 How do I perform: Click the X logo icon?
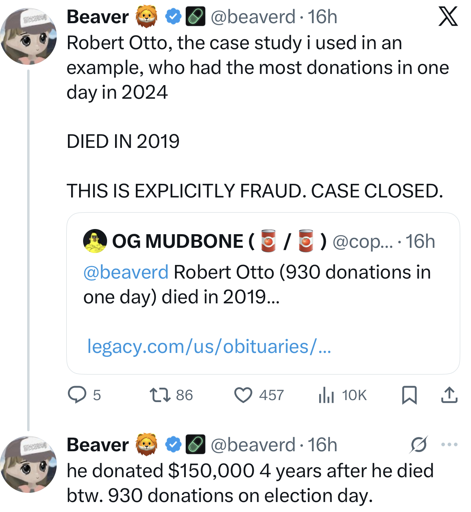click(448, 17)
